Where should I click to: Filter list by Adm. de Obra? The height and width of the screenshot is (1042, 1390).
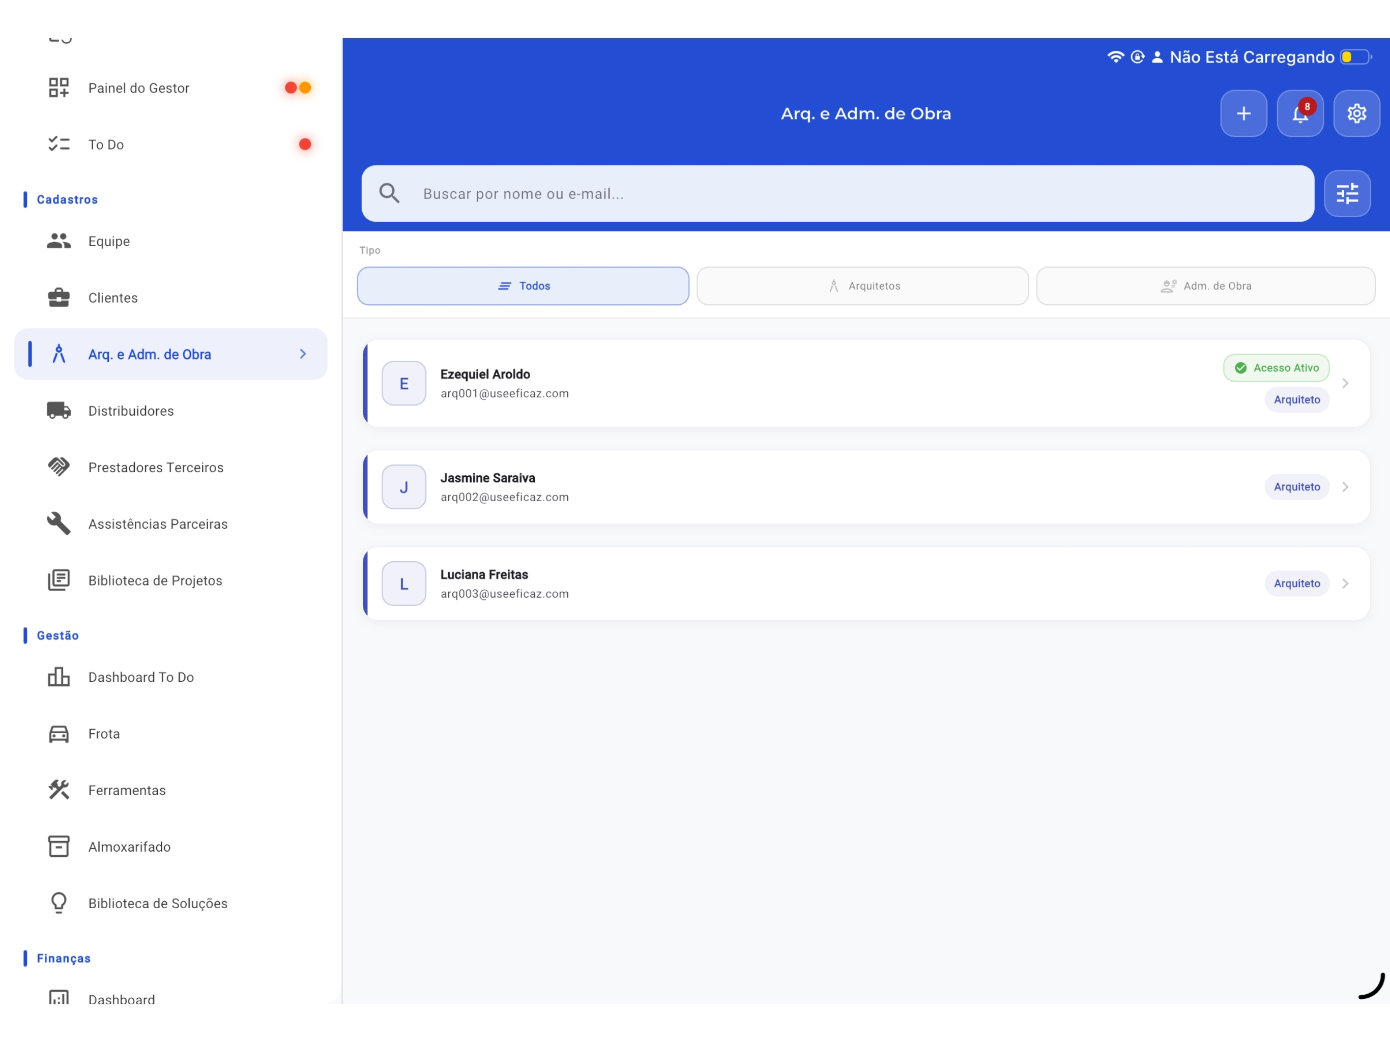coord(1205,286)
